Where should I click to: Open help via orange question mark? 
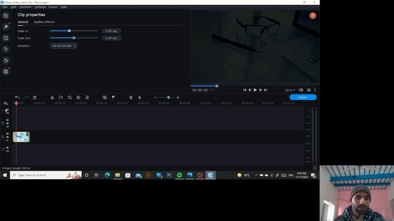coord(313,16)
